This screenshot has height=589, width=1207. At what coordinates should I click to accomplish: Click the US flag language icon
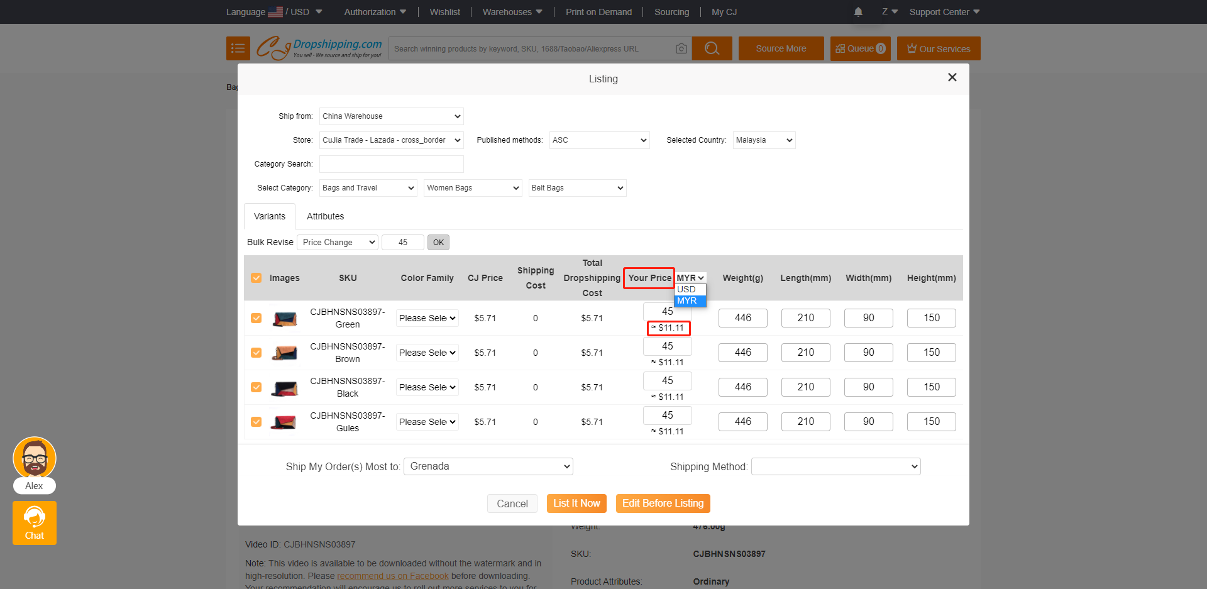pos(275,11)
